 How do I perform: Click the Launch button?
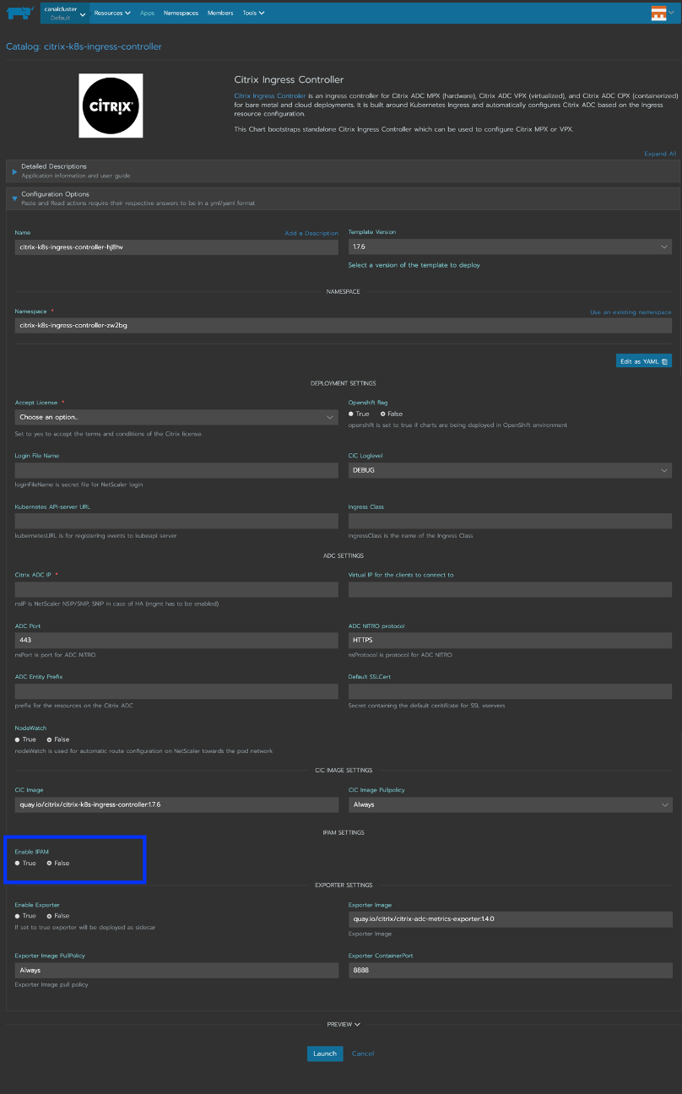pyautogui.click(x=325, y=1053)
